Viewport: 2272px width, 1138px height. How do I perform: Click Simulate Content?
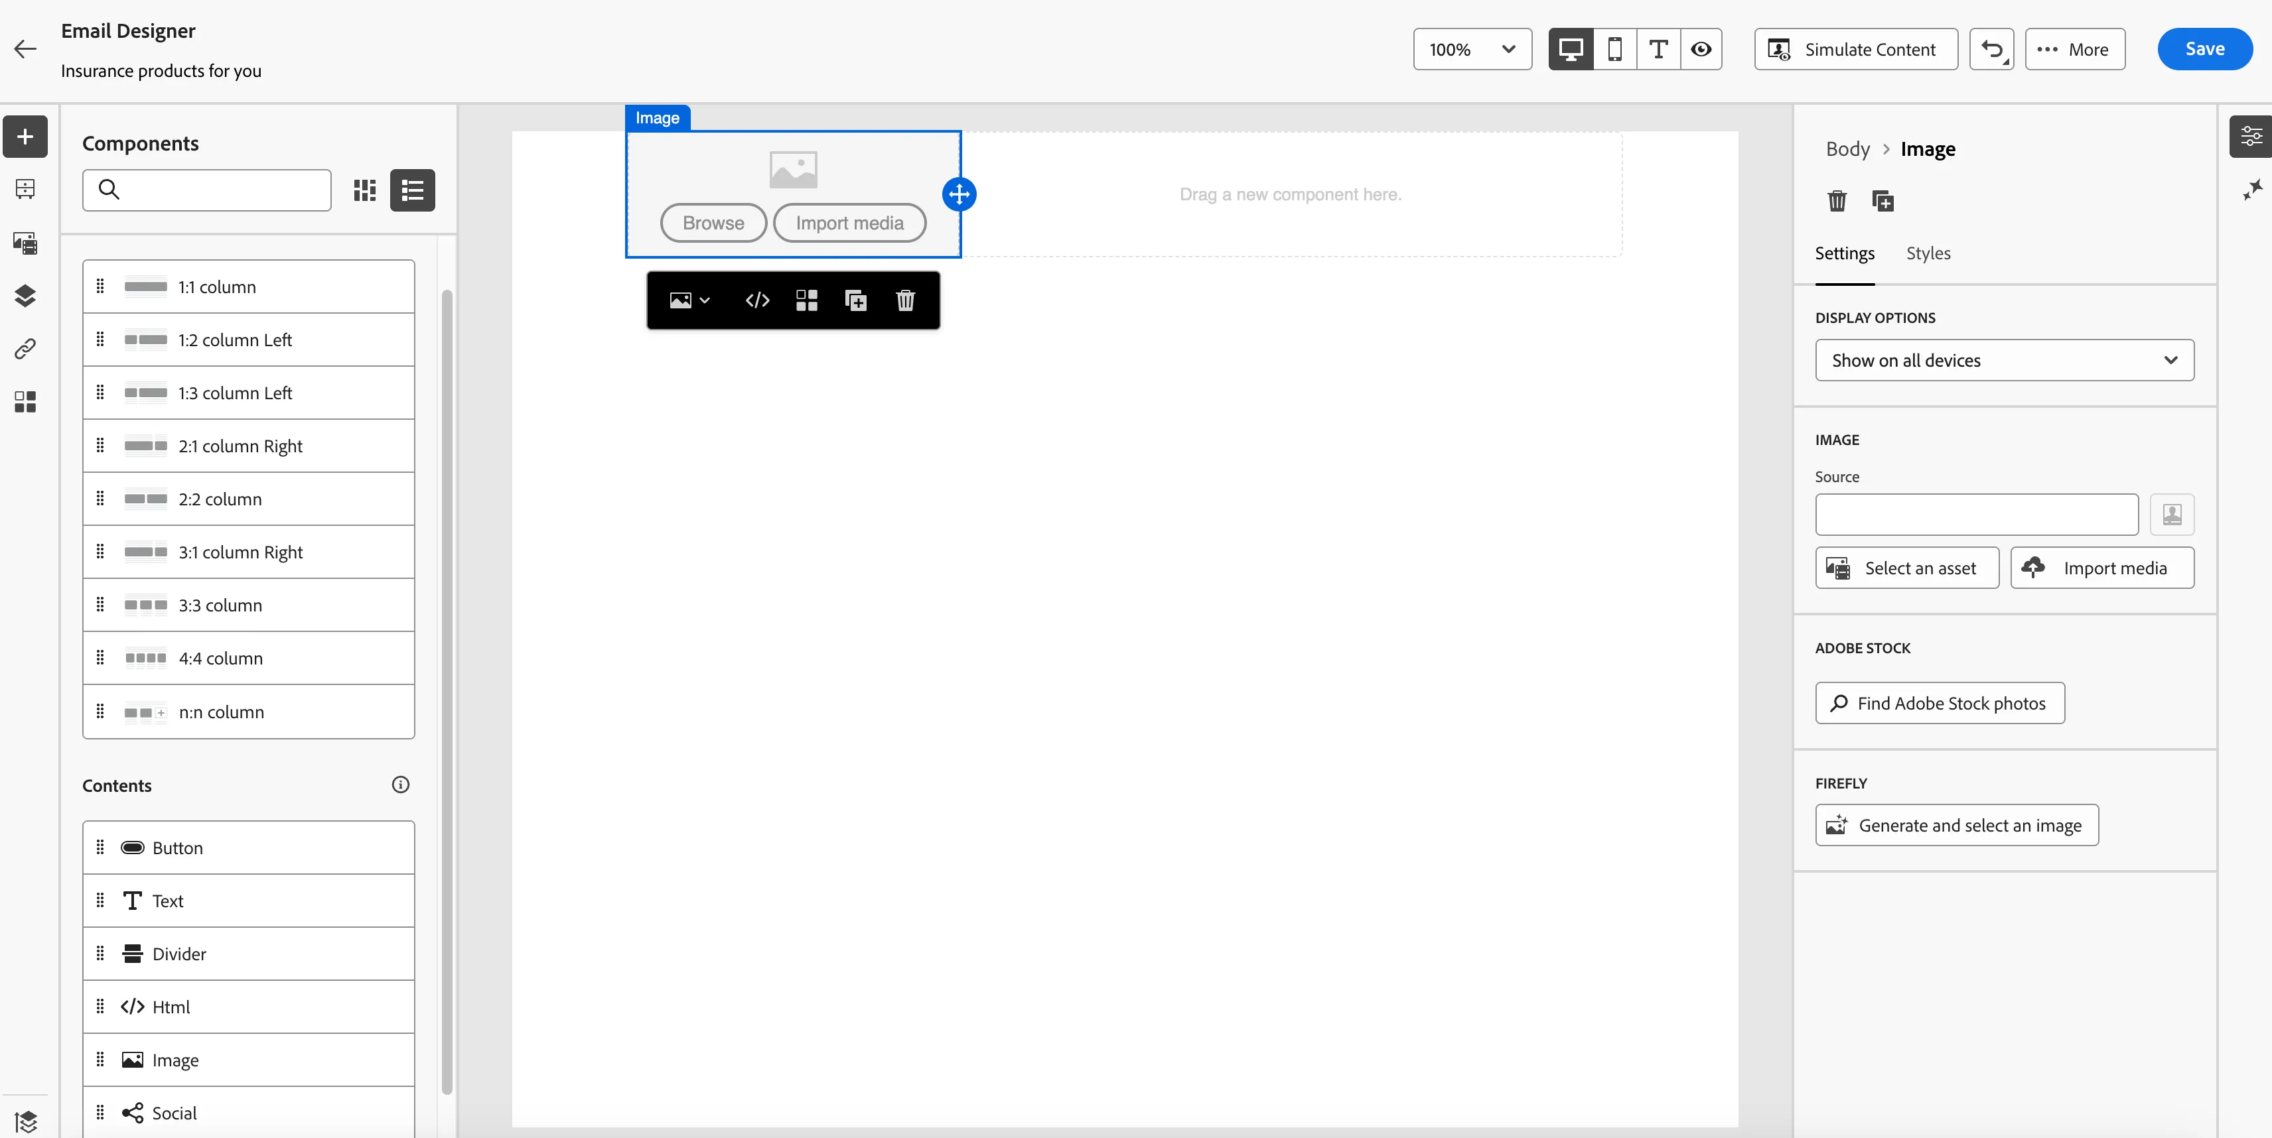coord(1856,49)
